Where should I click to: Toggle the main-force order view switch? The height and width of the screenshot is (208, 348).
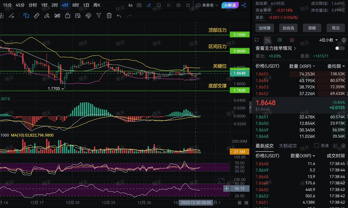tap(340, 48)
